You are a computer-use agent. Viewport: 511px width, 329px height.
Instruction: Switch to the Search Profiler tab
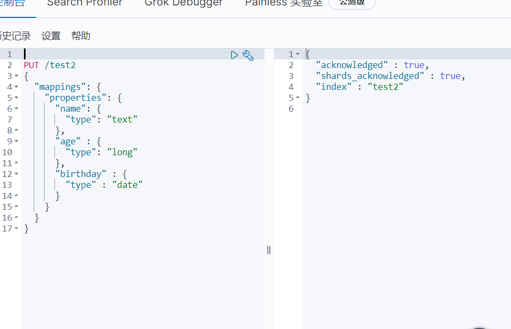point(84,3)
